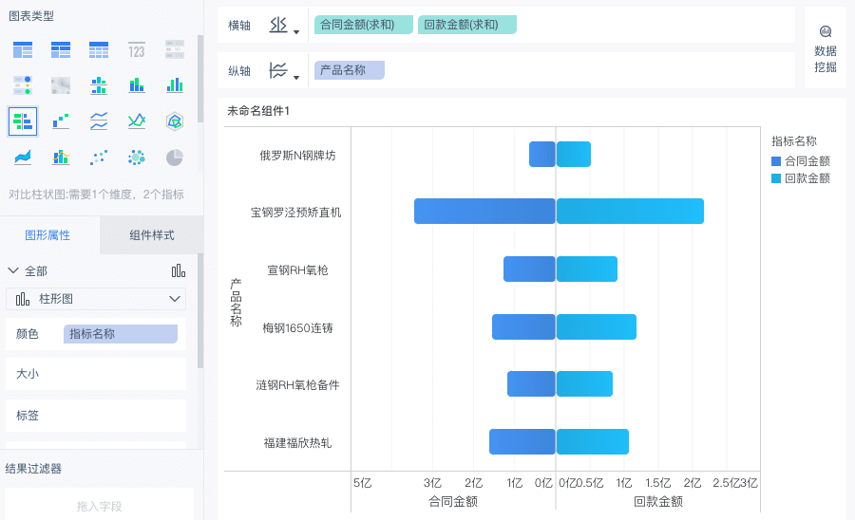Click the 俄罗斯N钢牌坊 回款金额 bar
This screenshot has height=520, width=855.
tap(574, 154)
